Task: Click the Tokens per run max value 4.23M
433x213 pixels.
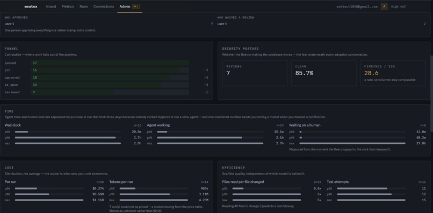Action: pyautogui.click(x=204, y=200)
